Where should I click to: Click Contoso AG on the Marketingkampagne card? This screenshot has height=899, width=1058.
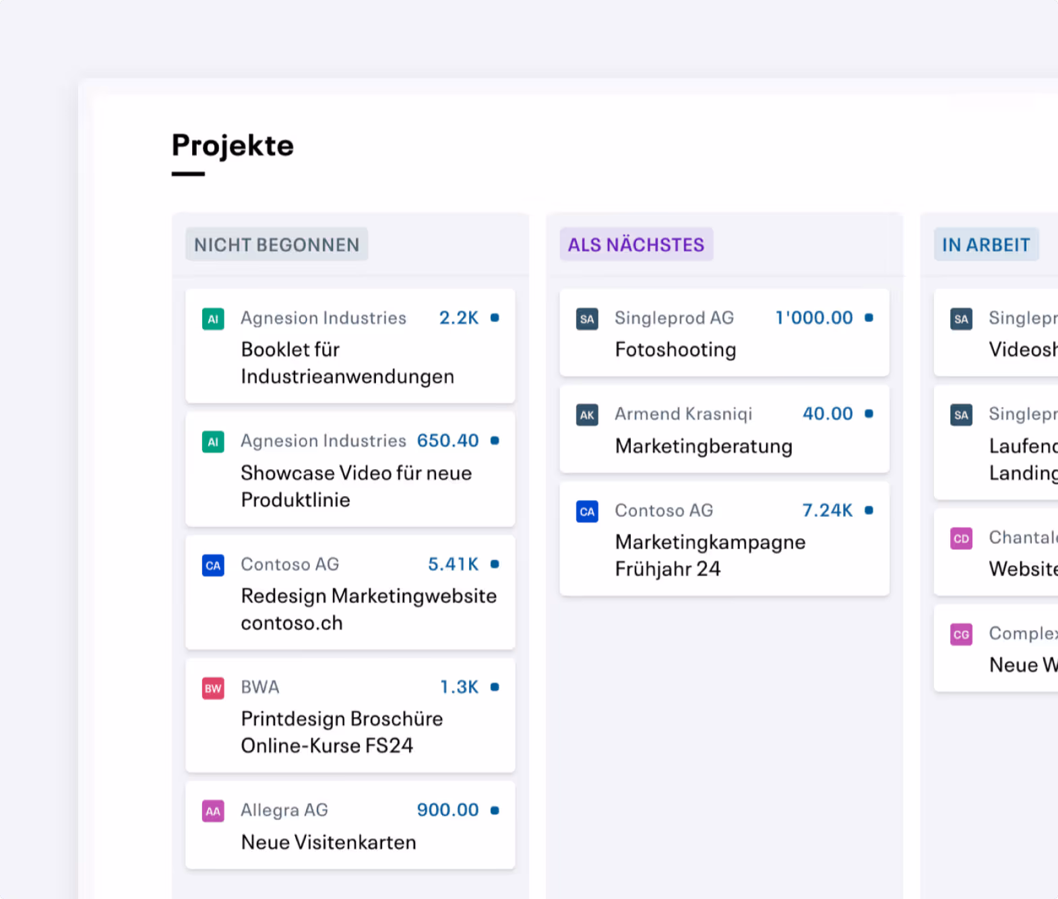pos(664,510)
